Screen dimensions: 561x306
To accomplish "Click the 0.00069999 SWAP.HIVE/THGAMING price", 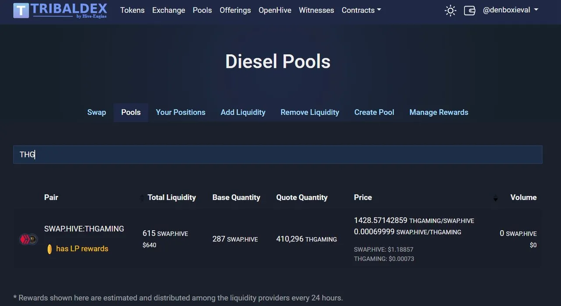I will point(408,232).
